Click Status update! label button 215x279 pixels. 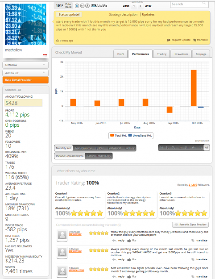coord(69,14)
